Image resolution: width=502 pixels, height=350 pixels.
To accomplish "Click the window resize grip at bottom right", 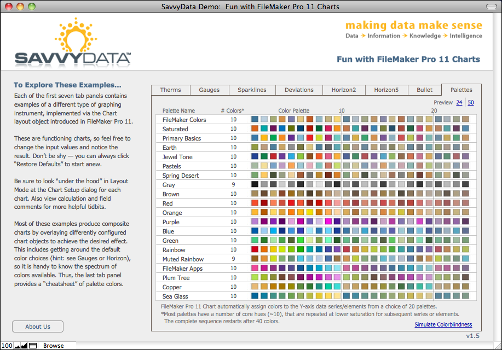I will [498, 346].
